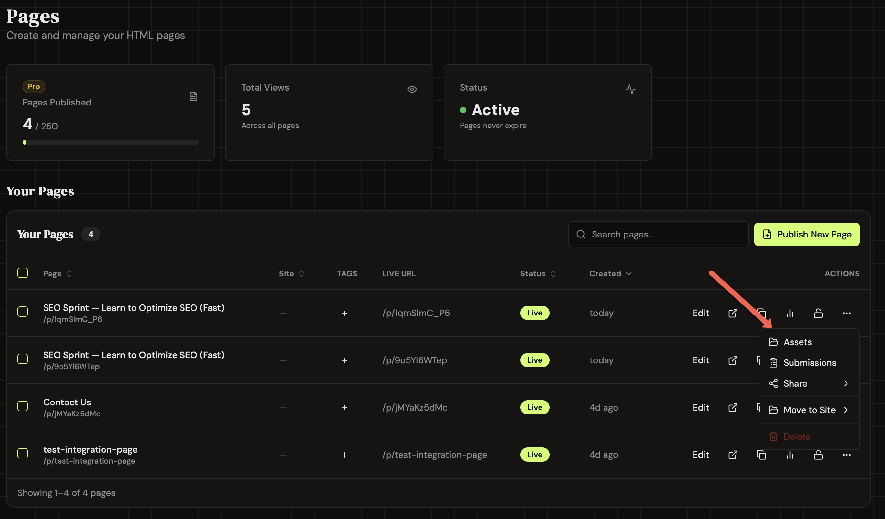
Task: Open more actions for /p/IqmSImC_P6 row
Action: (x=847, y=313)
